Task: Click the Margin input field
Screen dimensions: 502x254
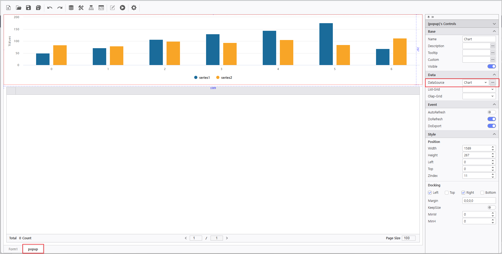Action: pos(479,201)
